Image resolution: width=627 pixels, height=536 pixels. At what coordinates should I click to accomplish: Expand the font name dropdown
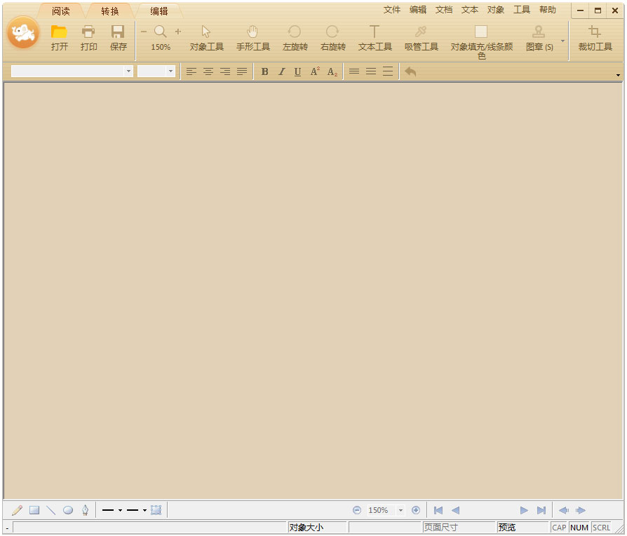128,71
